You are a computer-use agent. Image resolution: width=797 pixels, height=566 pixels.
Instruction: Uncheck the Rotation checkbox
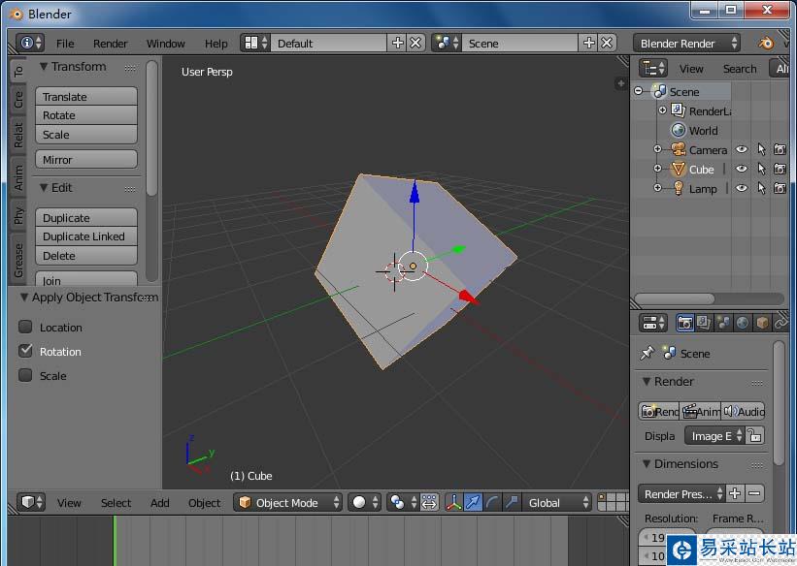pyautogui.click(x=26, y=351)
